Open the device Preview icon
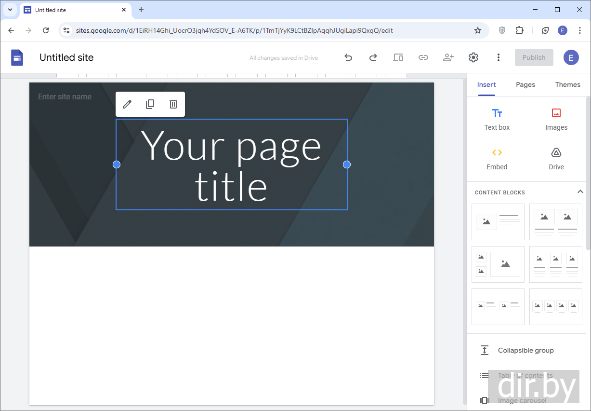The image size is (591, 411). (398, 57)
